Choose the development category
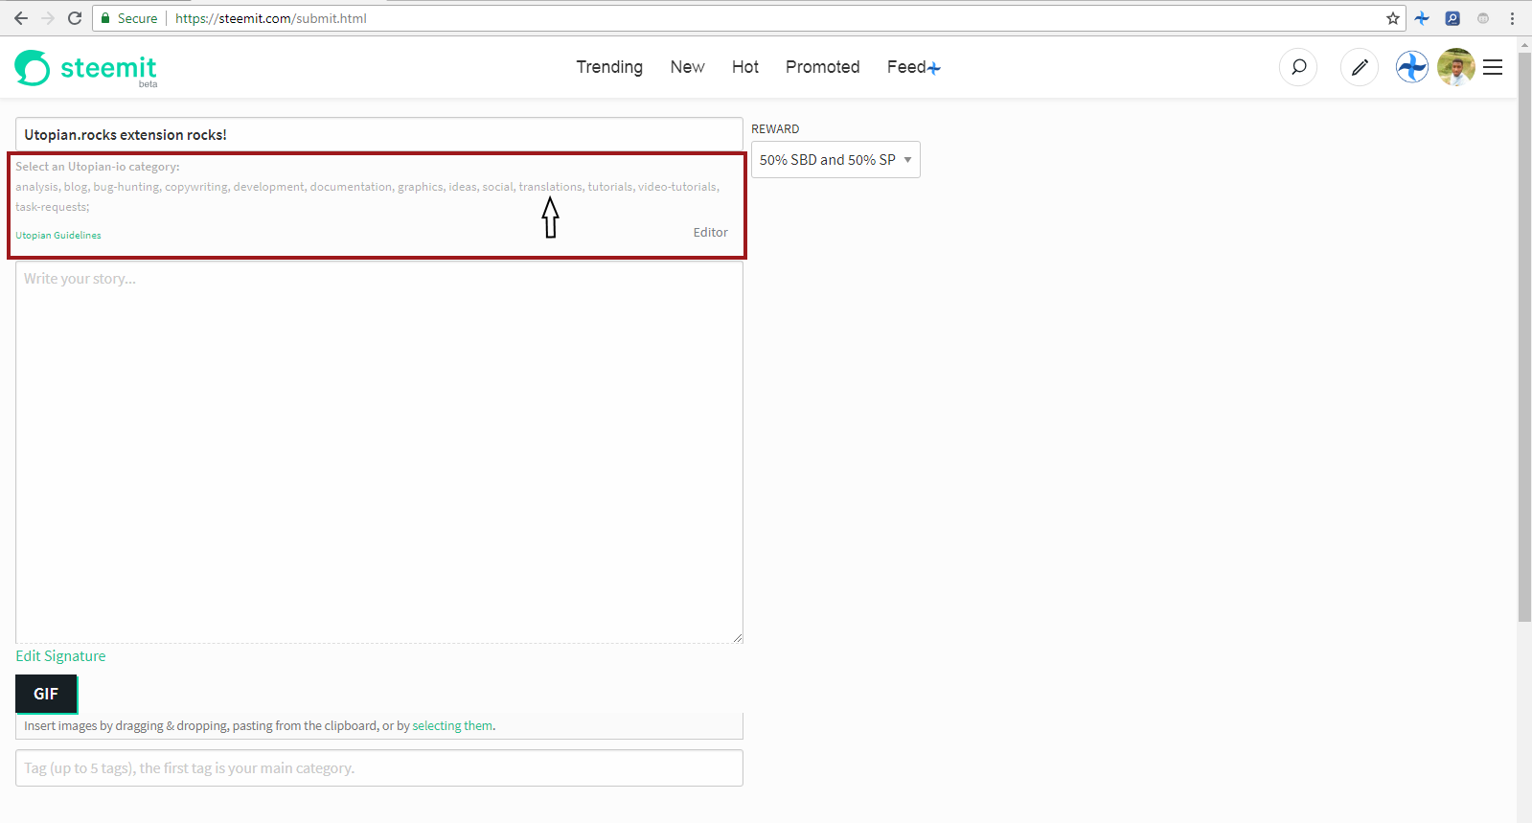 coord(269,187)
